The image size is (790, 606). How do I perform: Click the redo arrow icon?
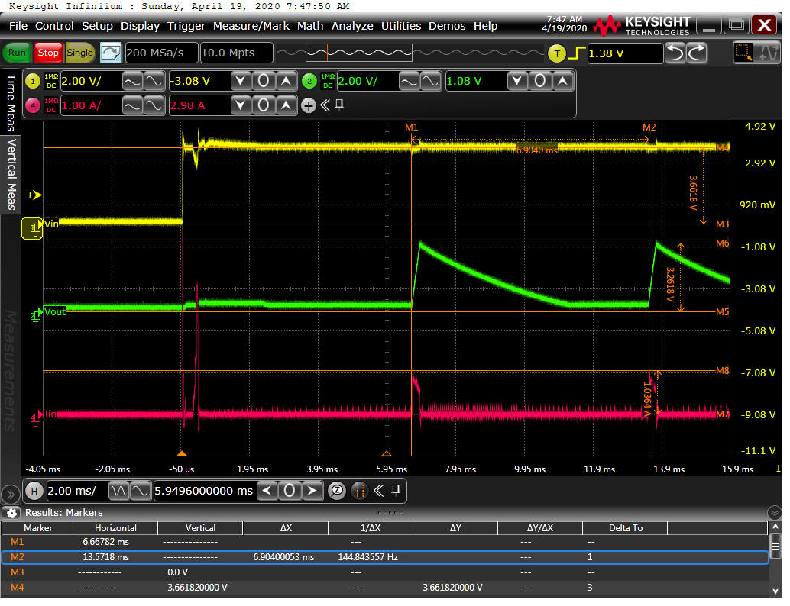tap(697, 53)
